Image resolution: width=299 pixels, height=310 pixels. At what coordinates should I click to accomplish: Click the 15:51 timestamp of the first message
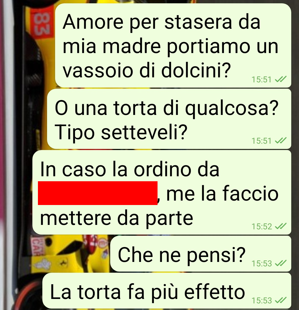pos(261,80)
